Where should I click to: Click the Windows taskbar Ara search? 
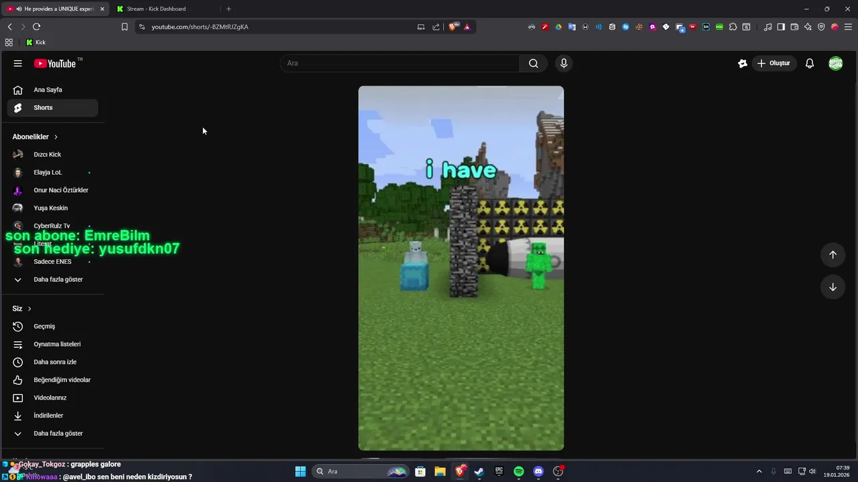coord(362,471)
